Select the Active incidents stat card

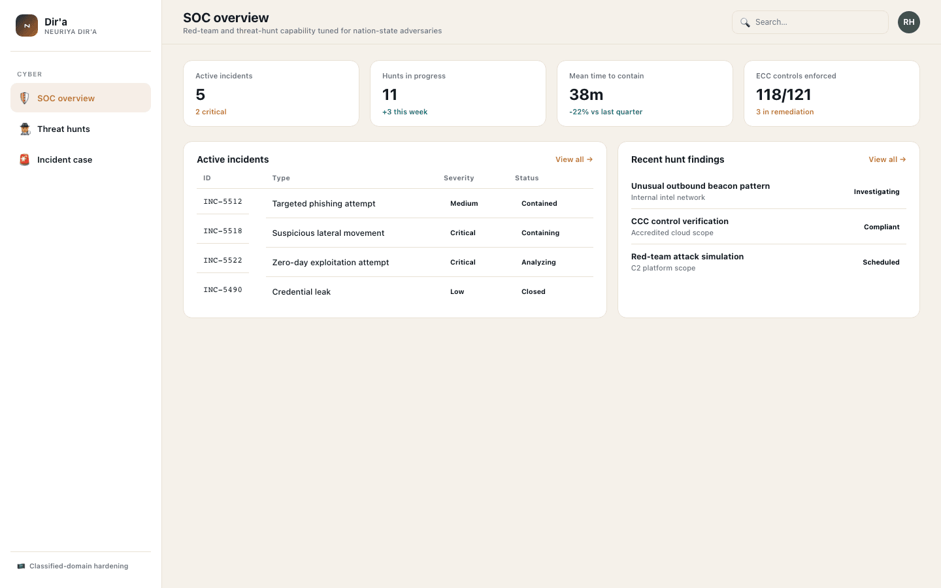271,93
